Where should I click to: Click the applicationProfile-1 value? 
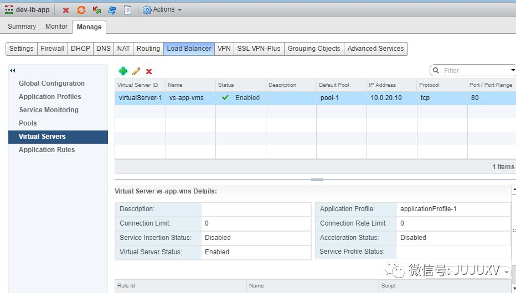pos(428,209)
